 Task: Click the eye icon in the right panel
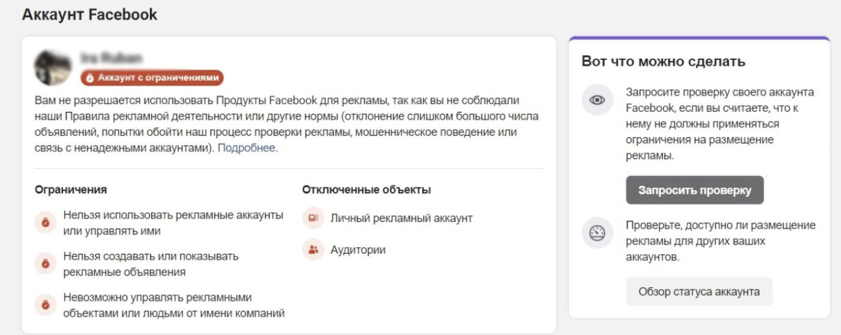pyautogui.click(x=597, y=100)
